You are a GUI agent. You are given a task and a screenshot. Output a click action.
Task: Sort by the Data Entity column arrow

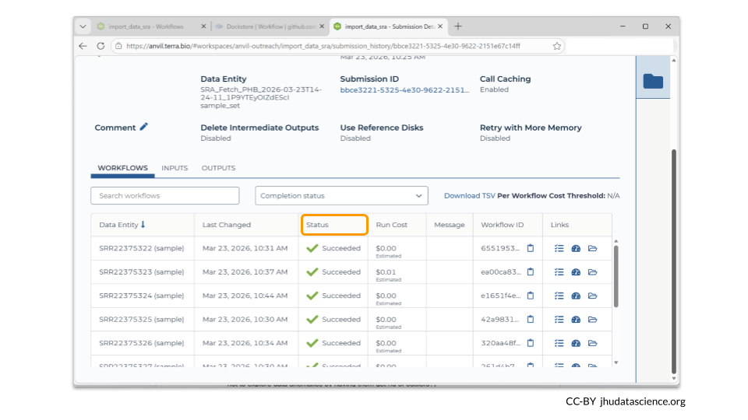(143, 225)
